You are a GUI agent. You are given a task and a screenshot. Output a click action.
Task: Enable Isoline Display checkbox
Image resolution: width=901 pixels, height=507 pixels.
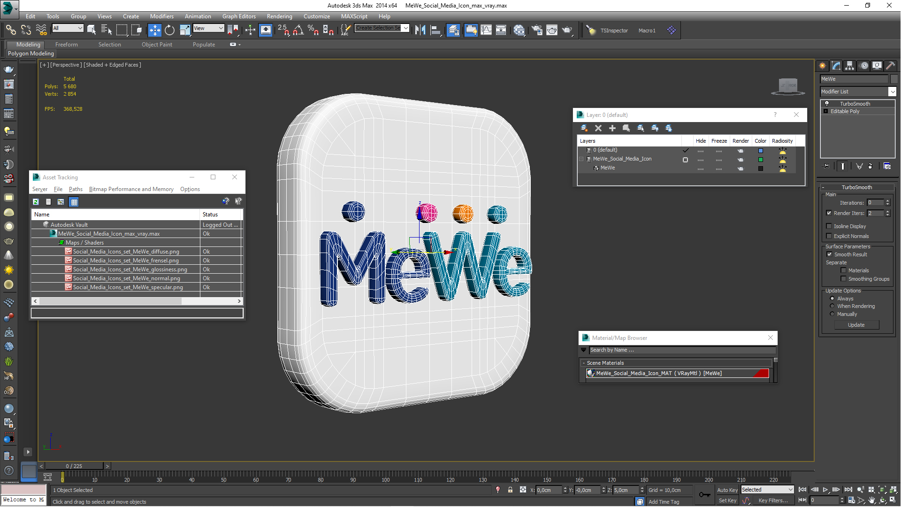[x=829, y=226]
